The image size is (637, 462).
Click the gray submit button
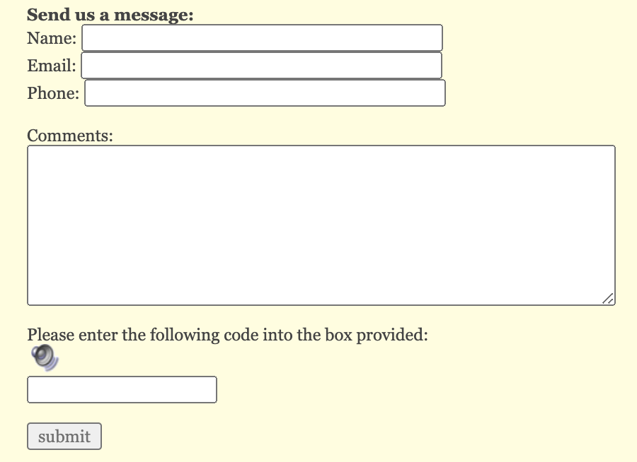coord(64,437)
